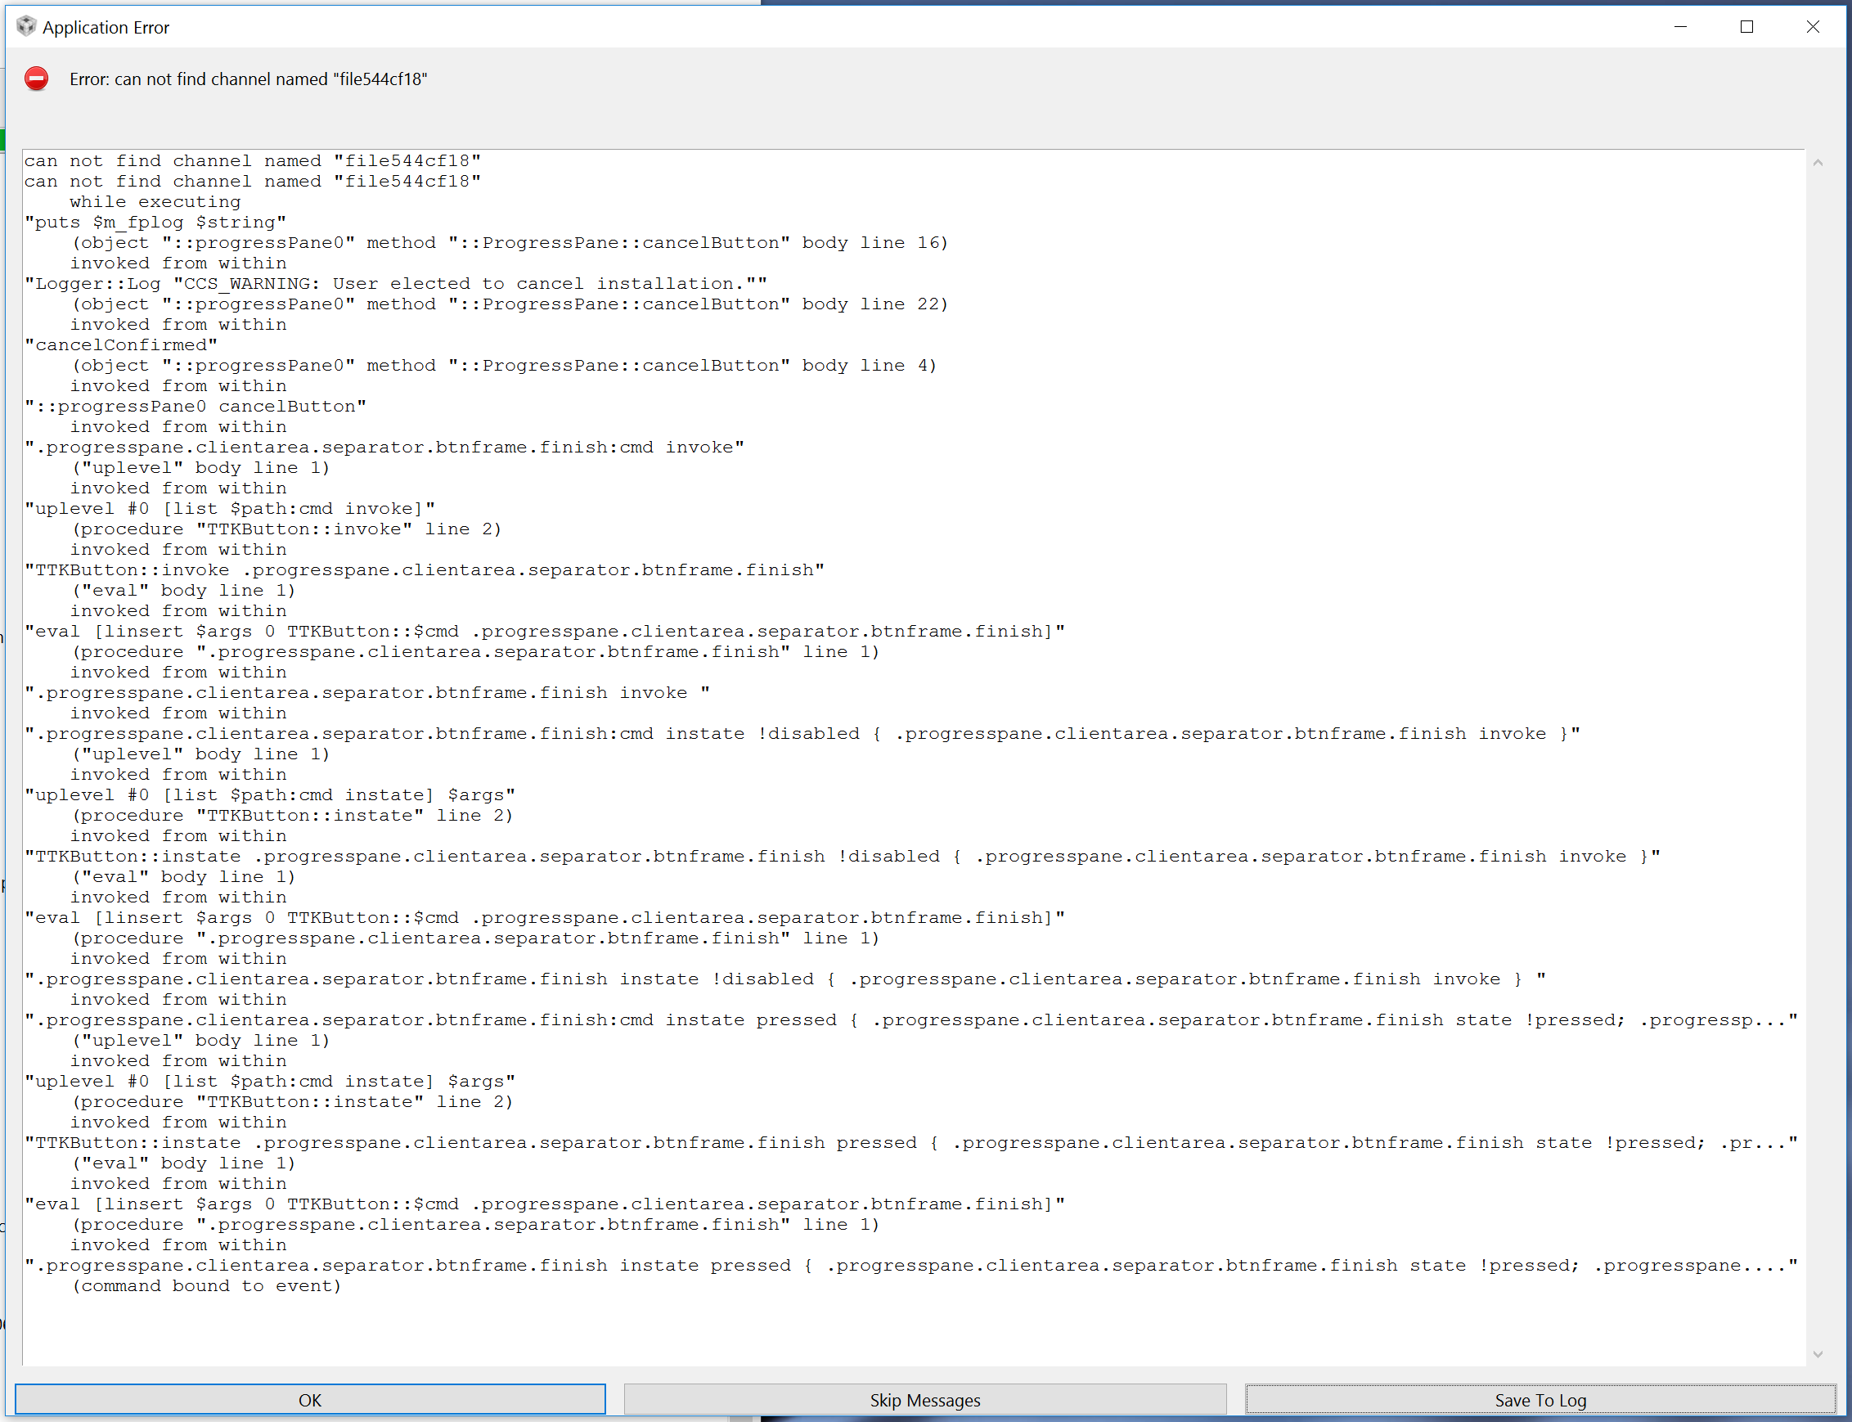
Task: Click the 'puts $m_fplog $string' line
Action: coord(155,223)
